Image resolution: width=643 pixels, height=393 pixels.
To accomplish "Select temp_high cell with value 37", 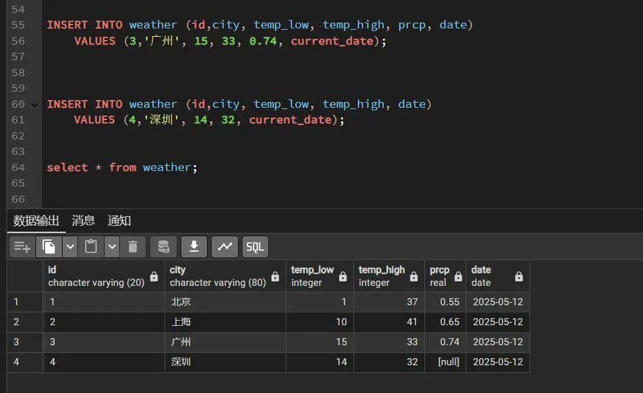I will (x=389, y=302).
